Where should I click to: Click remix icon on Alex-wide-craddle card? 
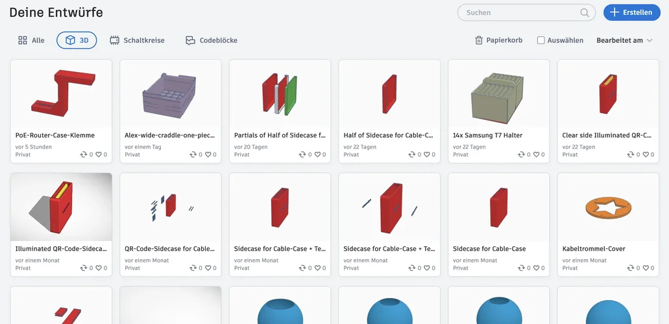pyautogui.click(x=193, y=155)
